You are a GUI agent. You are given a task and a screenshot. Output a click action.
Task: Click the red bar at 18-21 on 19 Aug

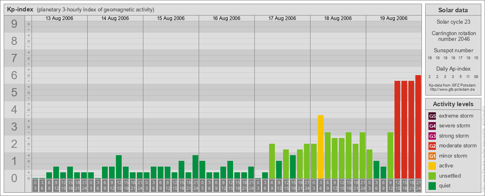point(411,129)
